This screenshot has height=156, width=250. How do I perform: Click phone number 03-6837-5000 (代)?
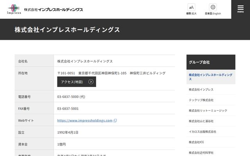pyautogui.click(x=71, y=97)
